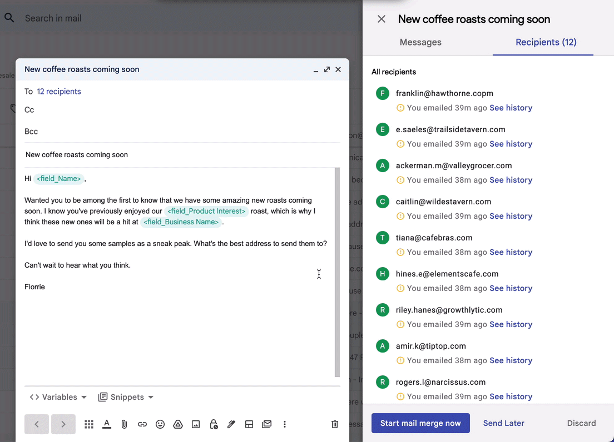Click the E avatar for e.saeles
Viewport: 614px width, 442px height.
(x=383, y=129)
